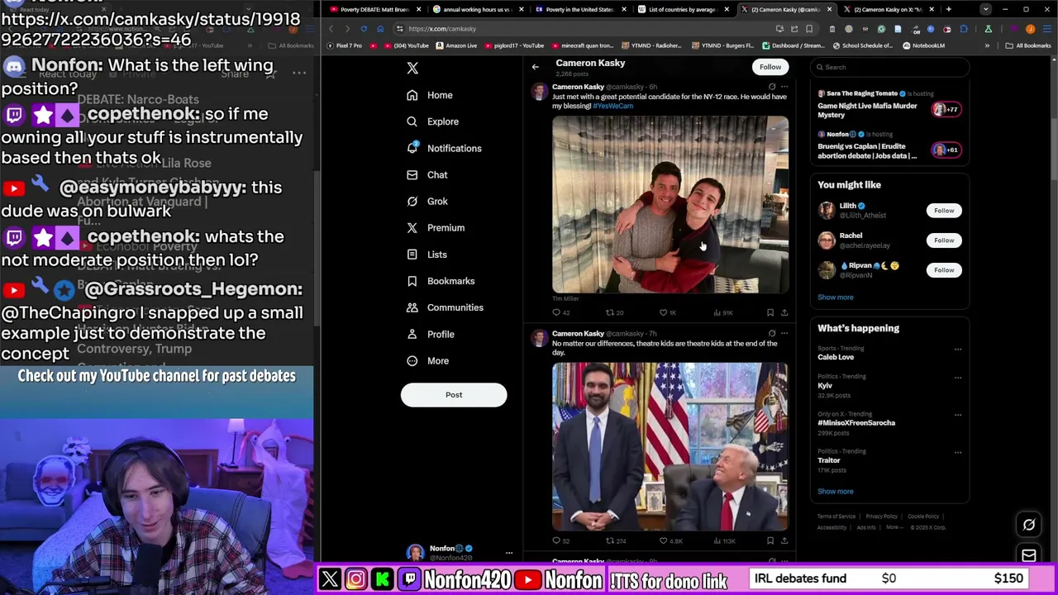
Task: Open Grok in X sidebar
Action: (427, 201)
